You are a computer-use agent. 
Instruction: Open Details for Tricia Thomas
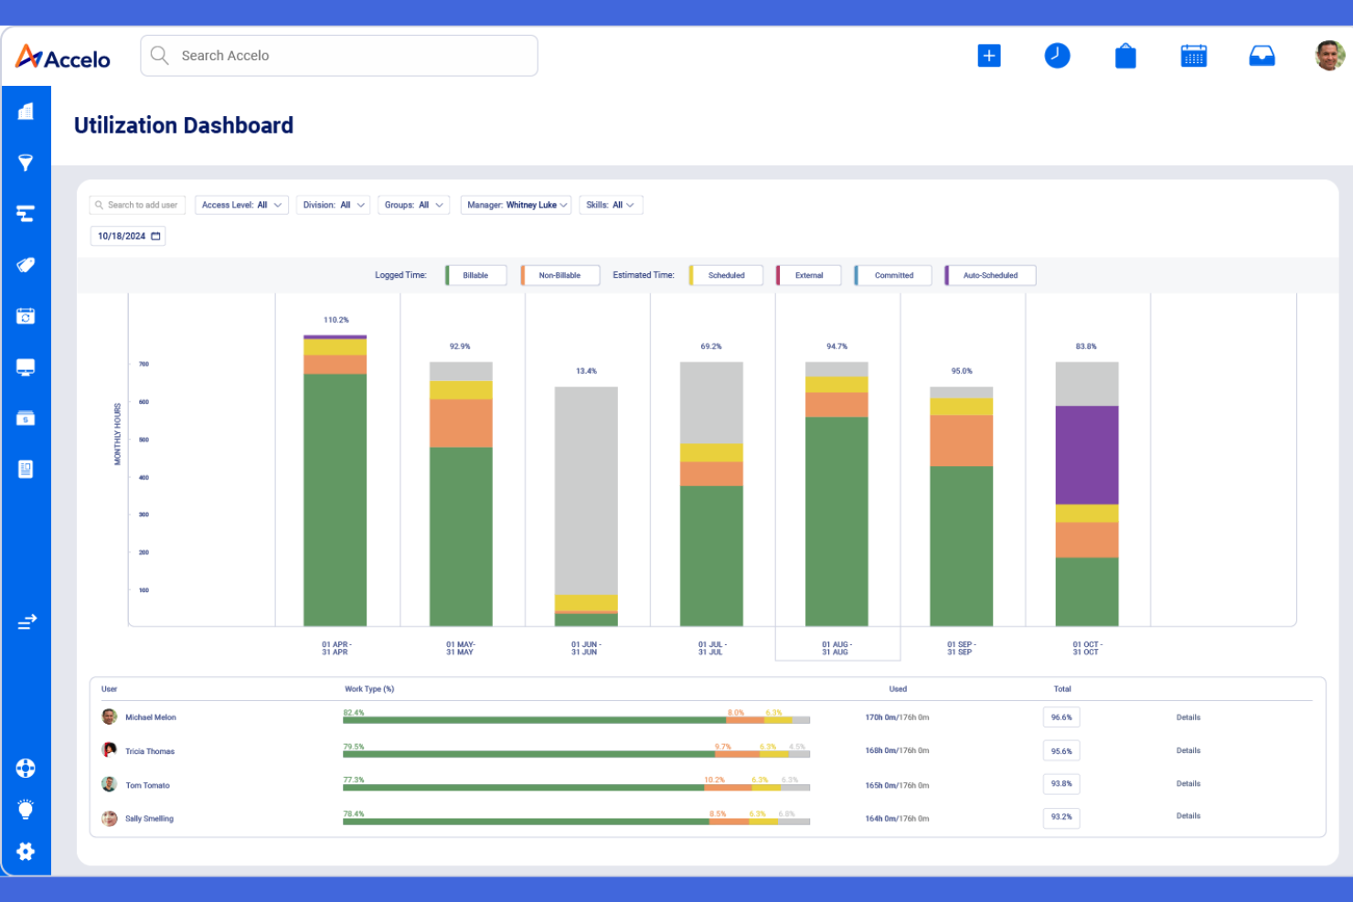[x=1188, y=750]
